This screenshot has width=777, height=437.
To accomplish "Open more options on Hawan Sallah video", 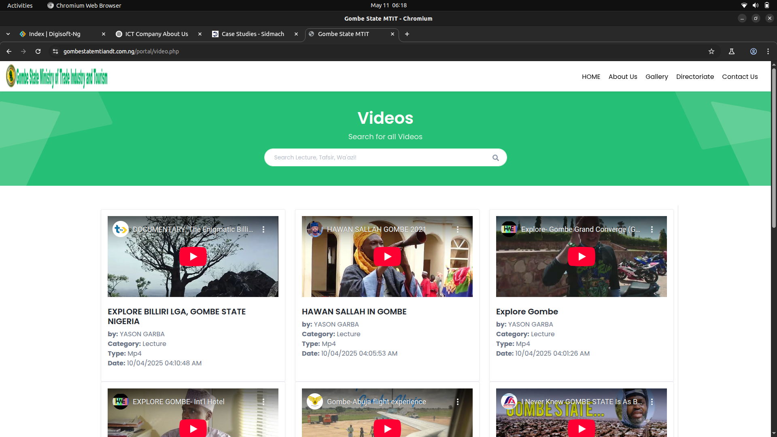I will (x=458, y=229).
